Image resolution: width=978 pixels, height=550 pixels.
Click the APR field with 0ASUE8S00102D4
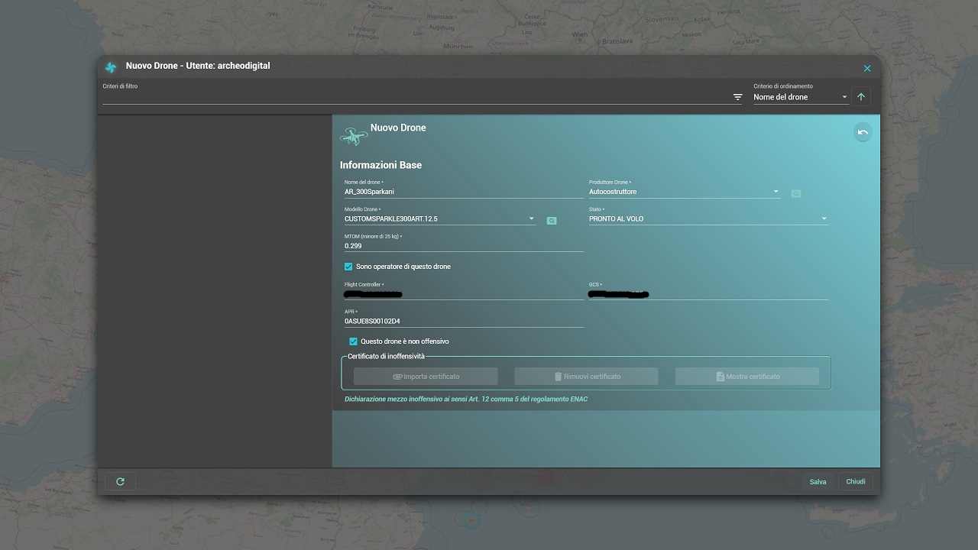(464, 322)
